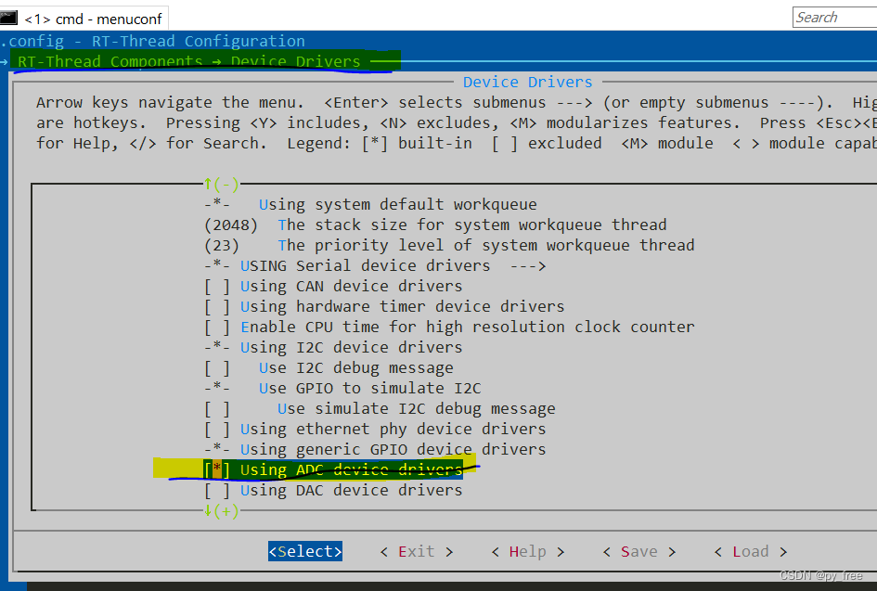
Task: Click the Exit button
Action: coord(416,552)
